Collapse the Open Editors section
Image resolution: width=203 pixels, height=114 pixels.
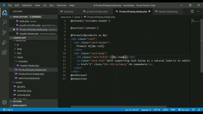33,17
